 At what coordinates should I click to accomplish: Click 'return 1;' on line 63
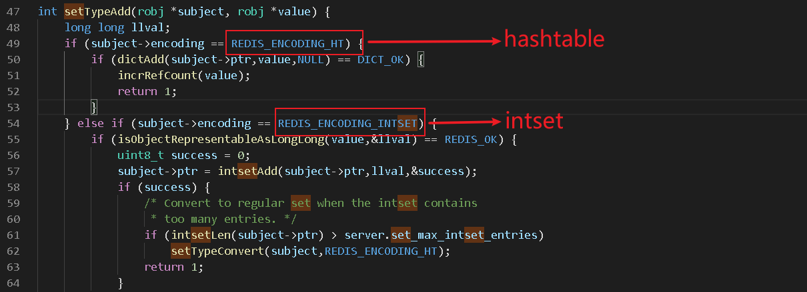[174, 267]
